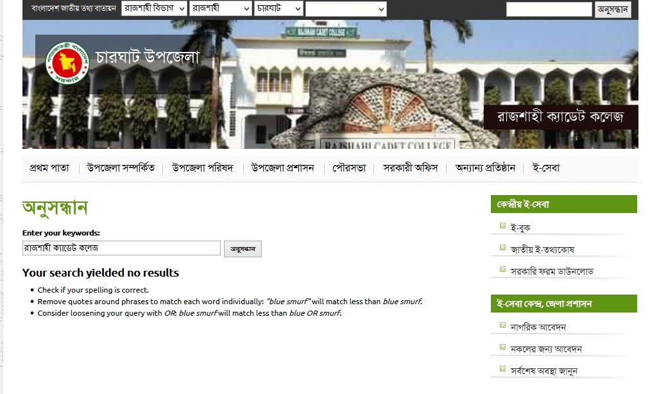Open the empty union dropdown
The height and width of the screenshot is (394, 650).
coord(346,9)
